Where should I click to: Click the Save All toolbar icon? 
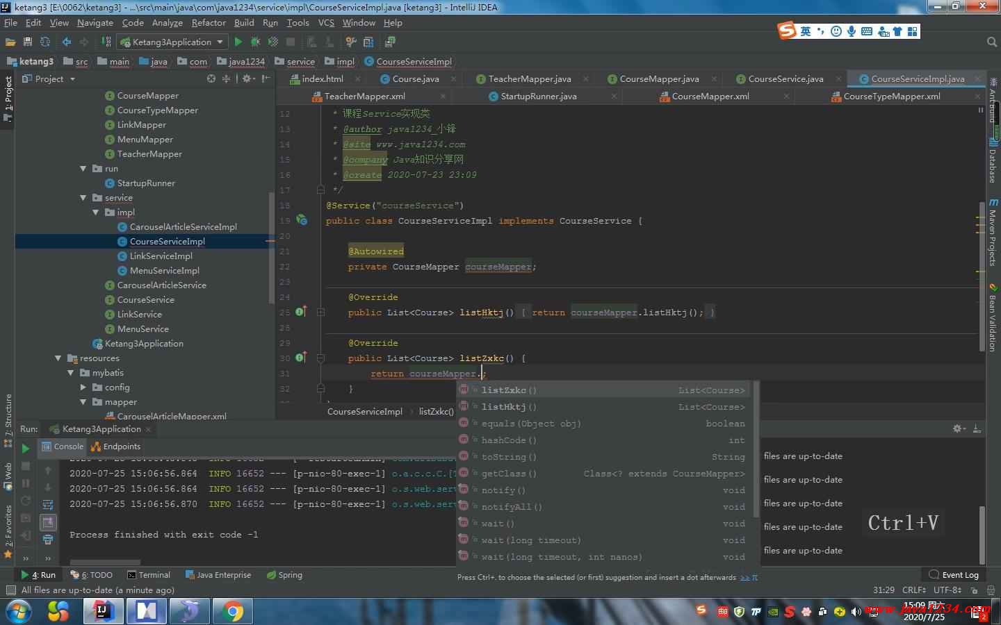(28, 42)
